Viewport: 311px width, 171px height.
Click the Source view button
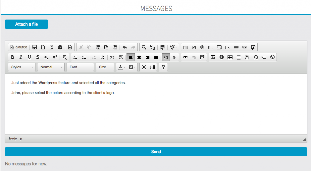coord(19,47)
